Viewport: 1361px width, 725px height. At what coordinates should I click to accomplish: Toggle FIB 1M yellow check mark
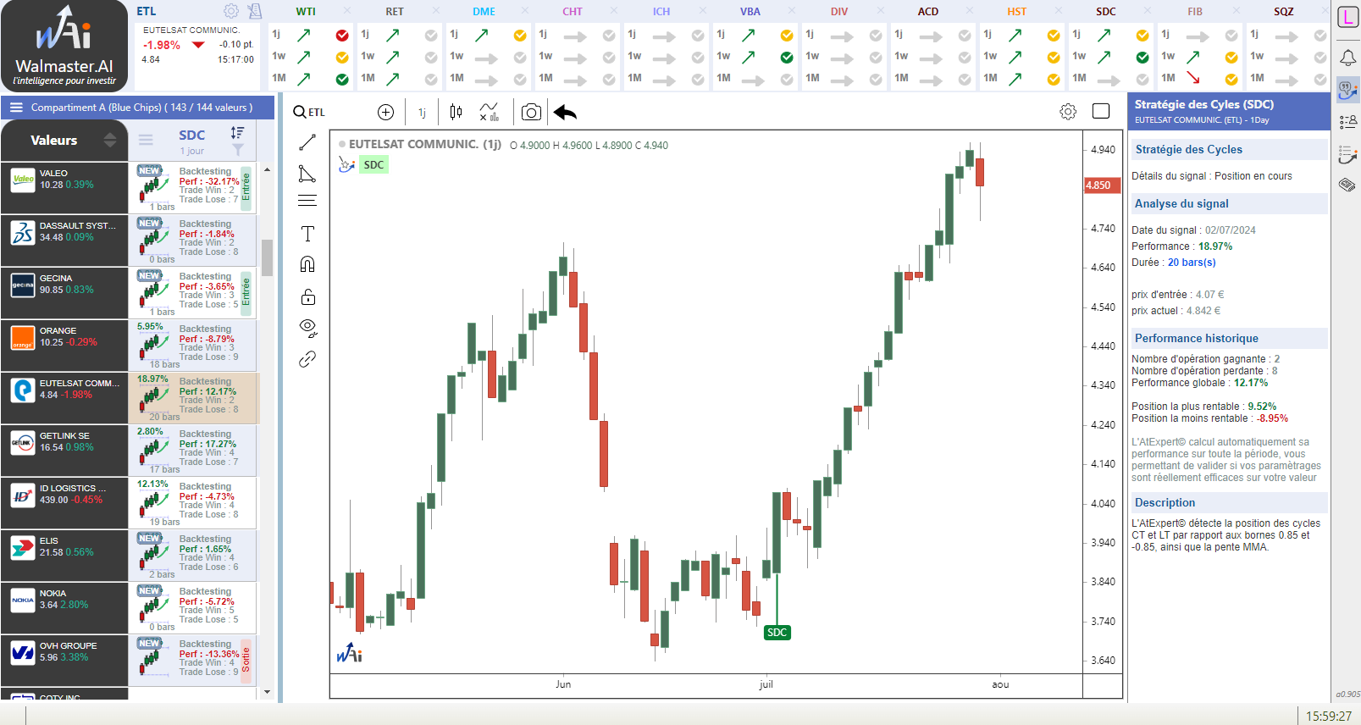point(1231,80)
